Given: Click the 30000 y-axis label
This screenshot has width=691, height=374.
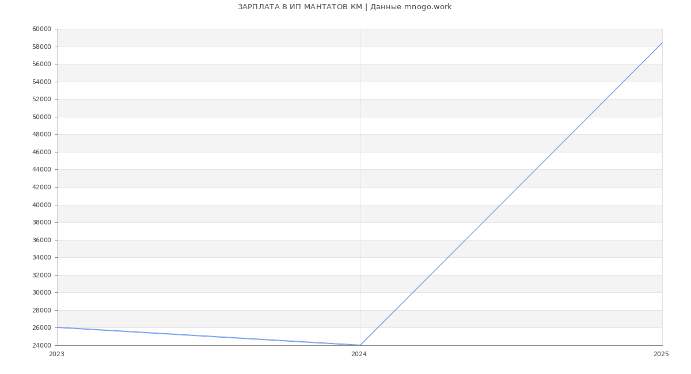Looking at the screenshot, I should (x=42, y=292).
